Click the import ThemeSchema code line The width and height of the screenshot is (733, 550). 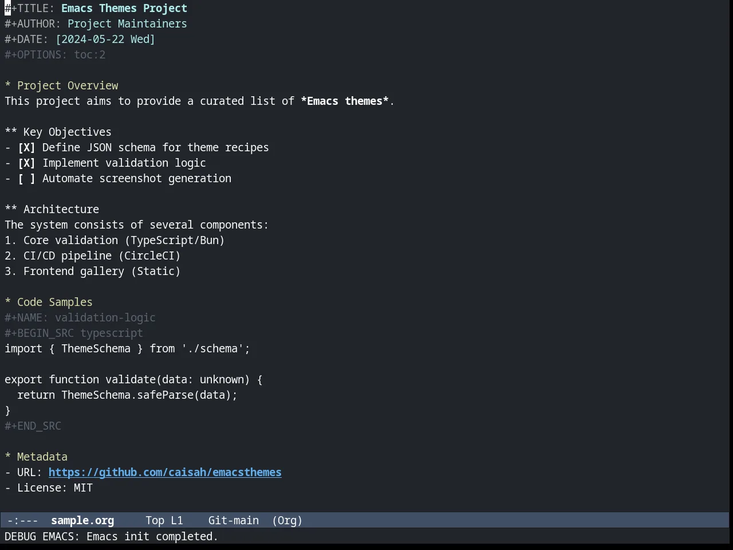coord(127,348)
